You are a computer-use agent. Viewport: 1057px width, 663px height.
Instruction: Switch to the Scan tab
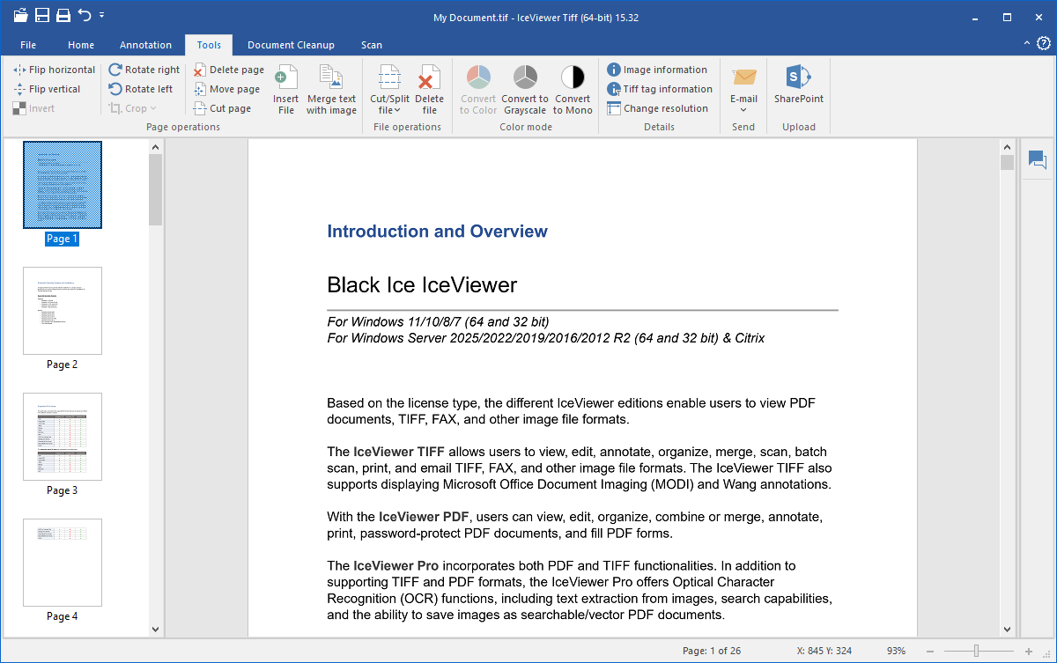click(x=372, y=45)
